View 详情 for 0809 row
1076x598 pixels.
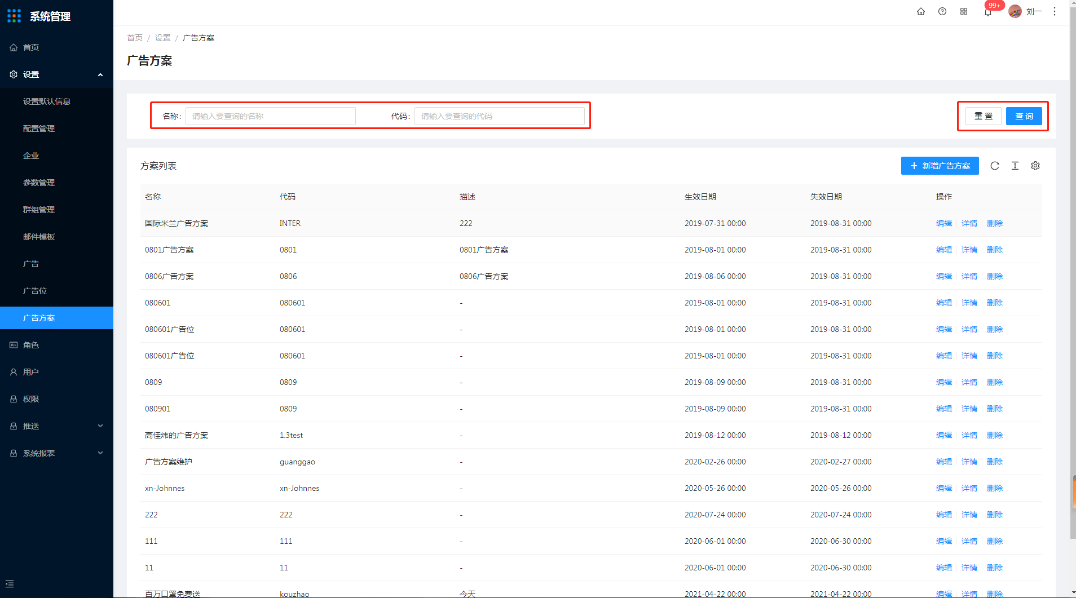(x=969, y=382)
